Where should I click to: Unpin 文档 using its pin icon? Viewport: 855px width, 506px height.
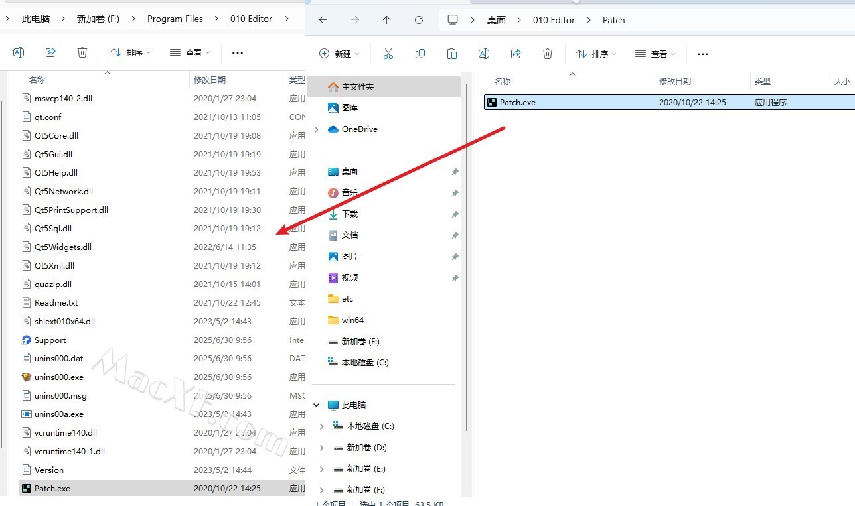coord(455,235)
